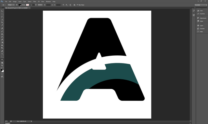This screenshot has height=124, width=208.
Task: Open the Type menu
Action: 25,2
